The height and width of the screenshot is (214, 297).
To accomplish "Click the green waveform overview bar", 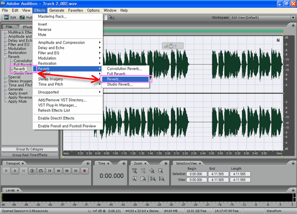I will pyautogui.click(x=193, y=31).
